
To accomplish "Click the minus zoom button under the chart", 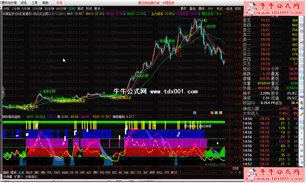I will click(x=235, y=172).
